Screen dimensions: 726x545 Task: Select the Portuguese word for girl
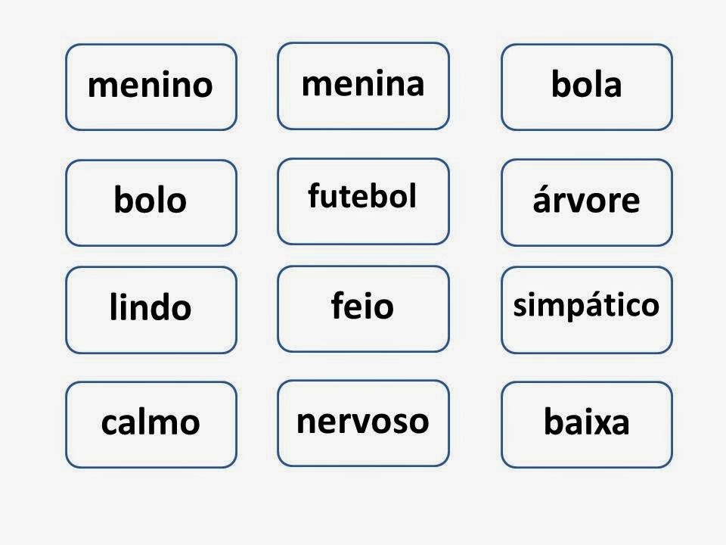(x=363, y=86)
